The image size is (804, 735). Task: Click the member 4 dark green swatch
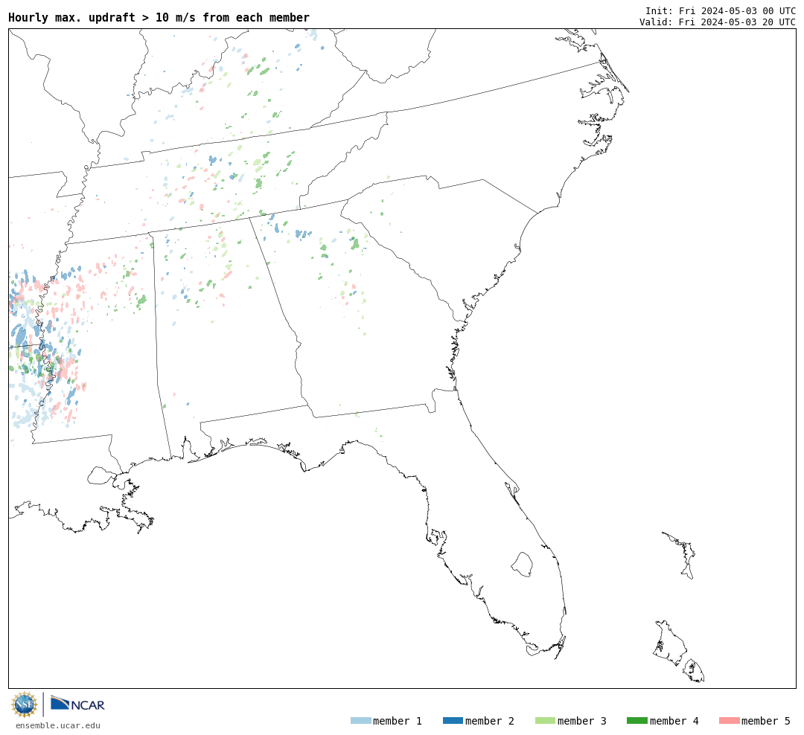(636, 721)
